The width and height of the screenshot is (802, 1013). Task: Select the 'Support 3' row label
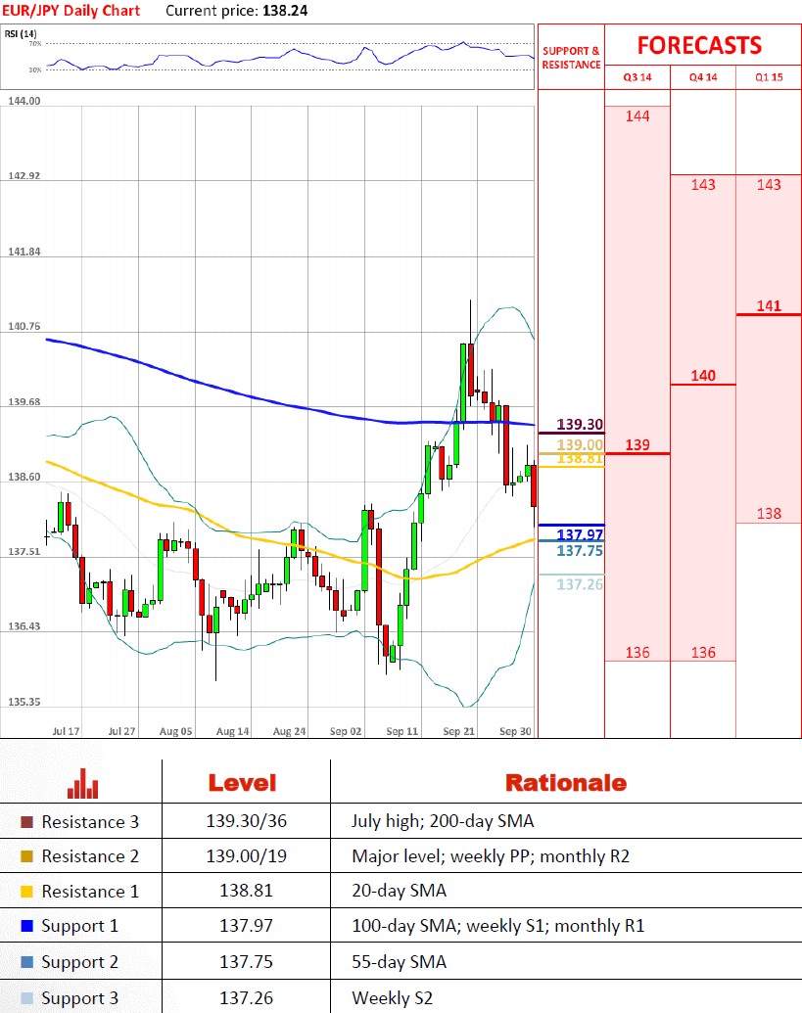[80, 998]
